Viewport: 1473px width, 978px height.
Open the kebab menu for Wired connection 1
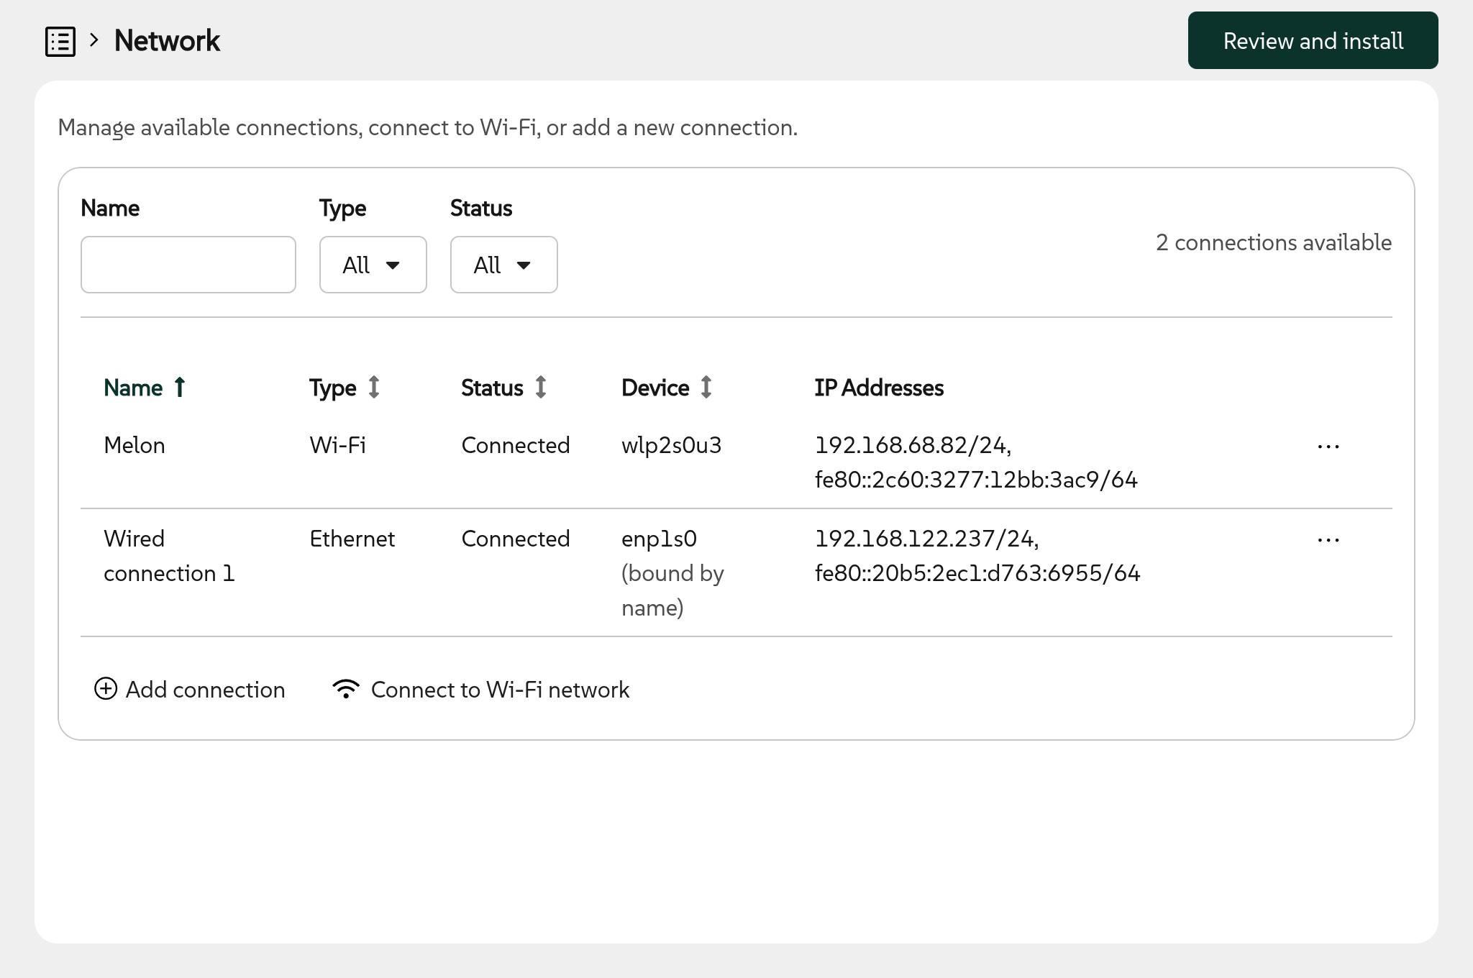coord(1328,539)
